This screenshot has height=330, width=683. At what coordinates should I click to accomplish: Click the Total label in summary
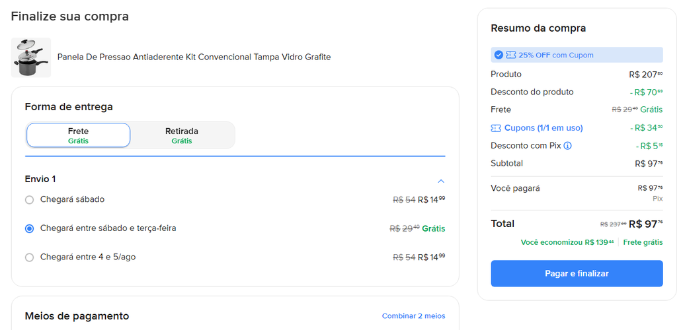pos(502,224)
